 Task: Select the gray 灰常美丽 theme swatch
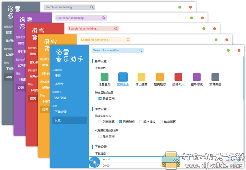[215, 77]
